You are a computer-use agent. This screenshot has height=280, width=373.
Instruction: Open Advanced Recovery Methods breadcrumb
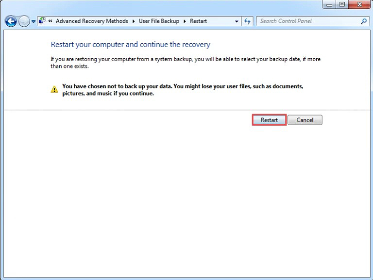(x=92, y=21)
